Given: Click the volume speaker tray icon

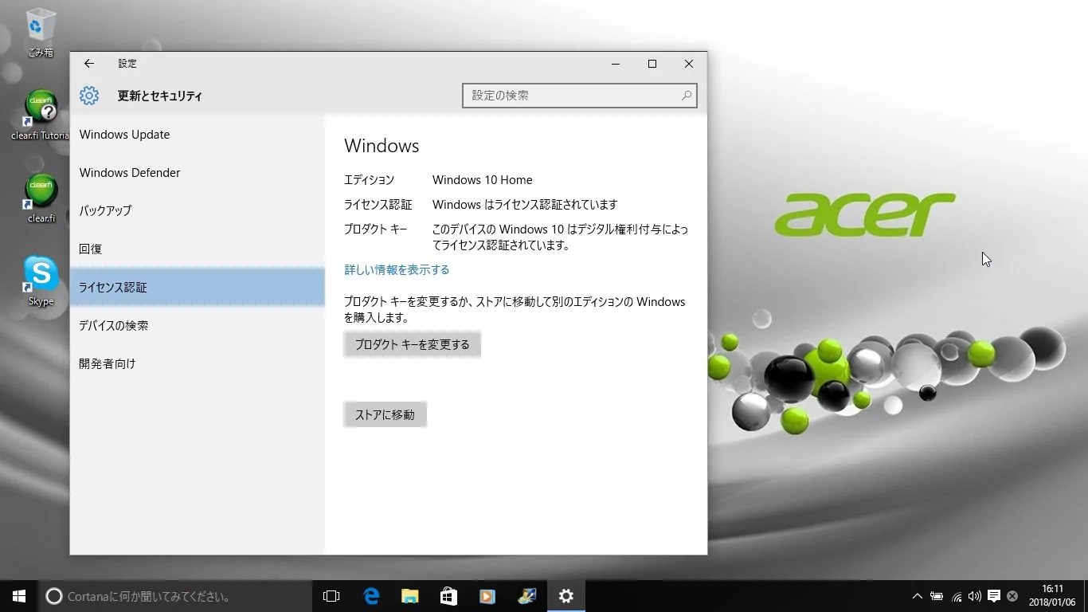Looking at the screenshot, I should (x=975, y=596).
